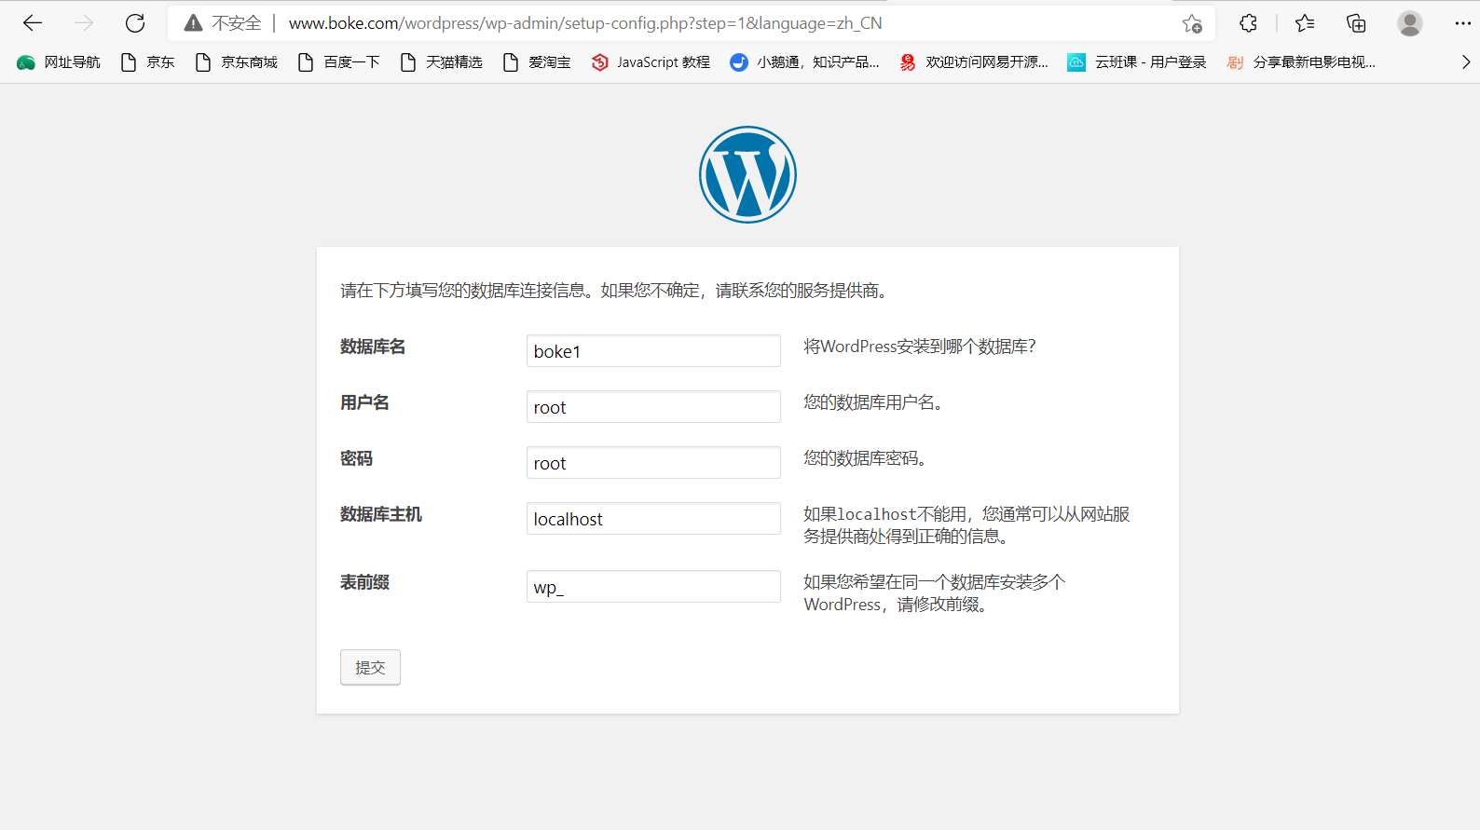The height and width of the screenshot is (830, 1480).
Task: Open the 云班课 - 用户登录 bookmark
Action: point(1137,62)
